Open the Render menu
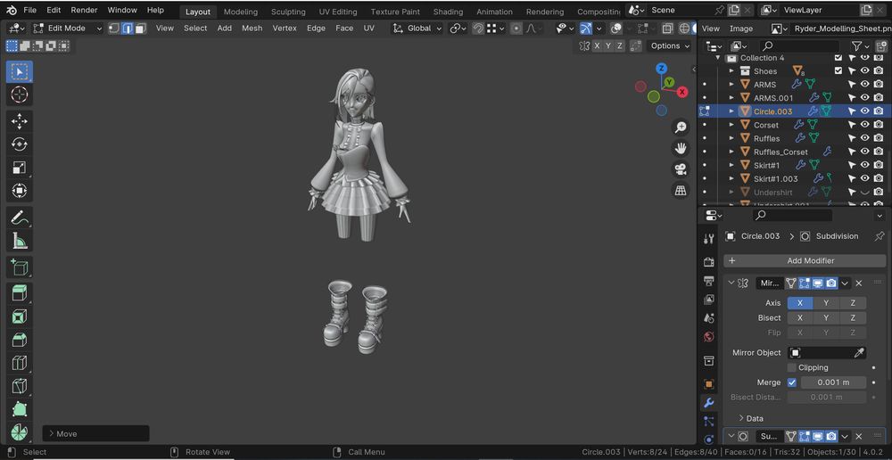Screen dimensions: 892x460 click(84, 10)
